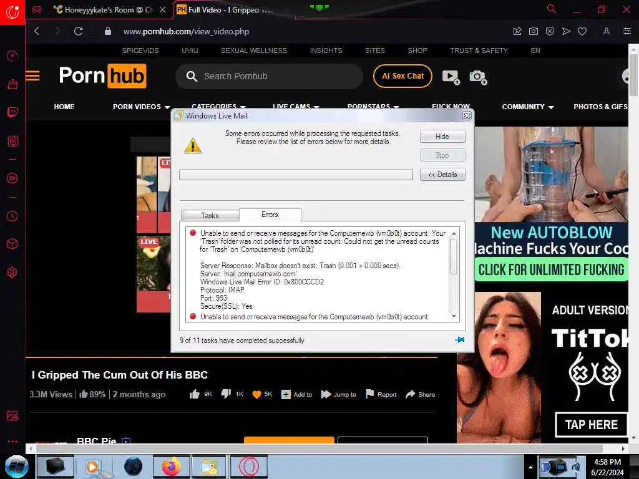This screenshot has height=479, width=639.
Task: Open the chip-shaped GX Cleaner sidebar icon
Action: [x=12, y=142]
